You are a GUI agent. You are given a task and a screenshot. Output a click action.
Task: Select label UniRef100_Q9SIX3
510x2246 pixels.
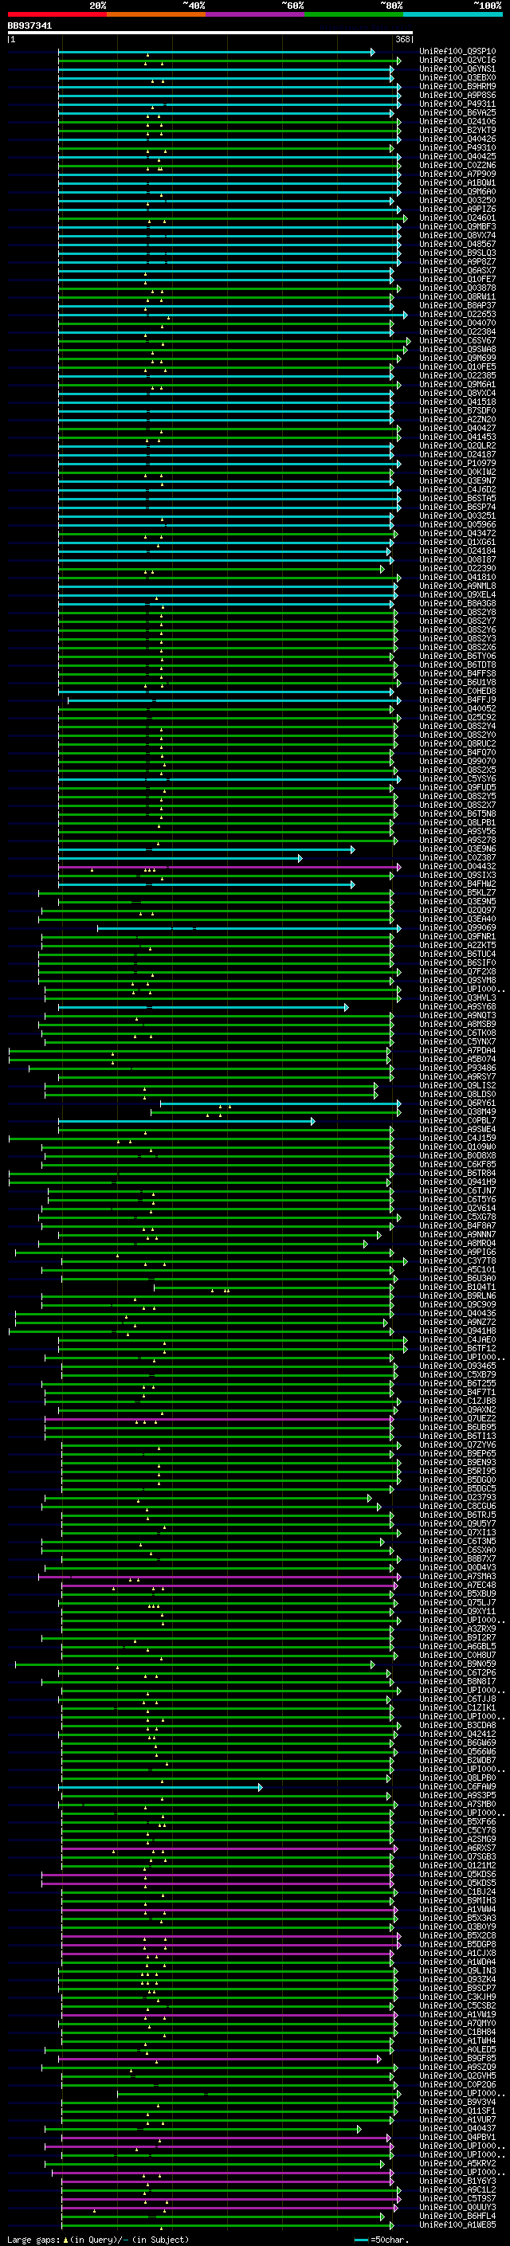point(457,876)
